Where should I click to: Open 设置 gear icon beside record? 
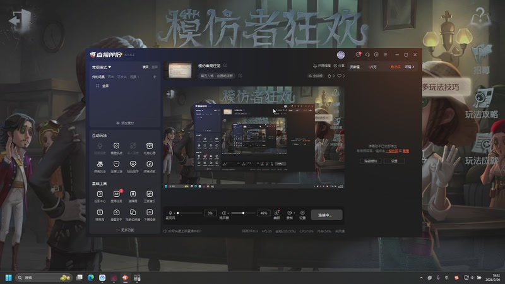(x=302, y=215)
